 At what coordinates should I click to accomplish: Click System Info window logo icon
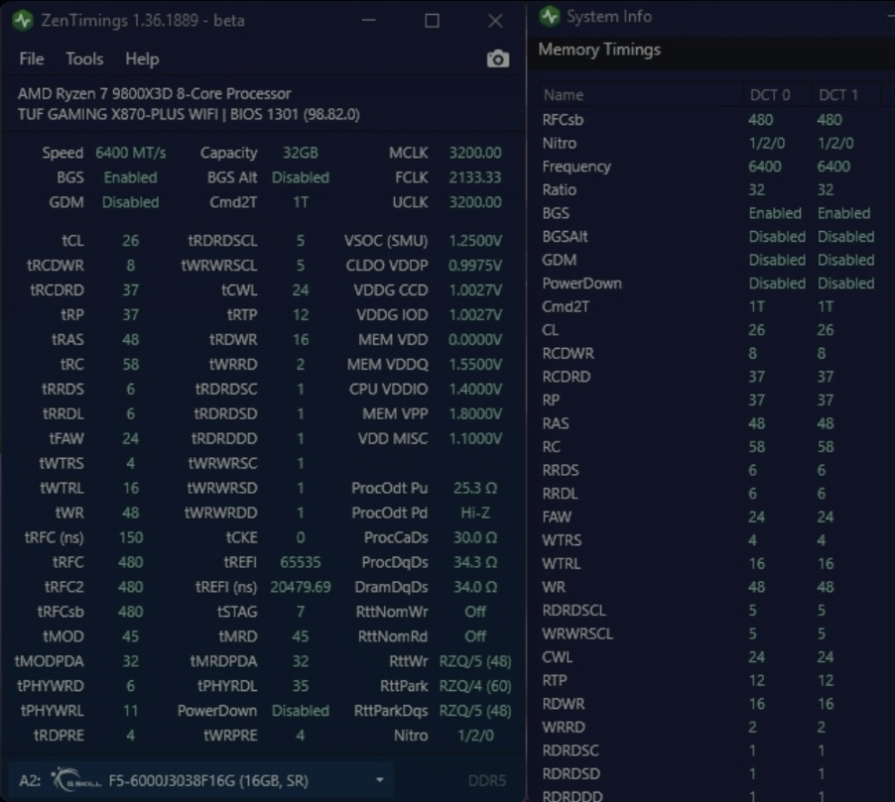[550, 17]
